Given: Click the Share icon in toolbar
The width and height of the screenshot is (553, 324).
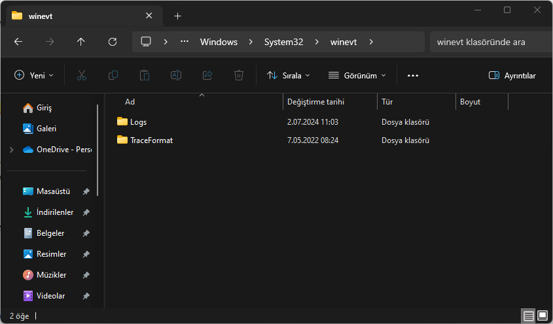Looking at the screenshot, I should pyautogui.click(x=207, y=75).
